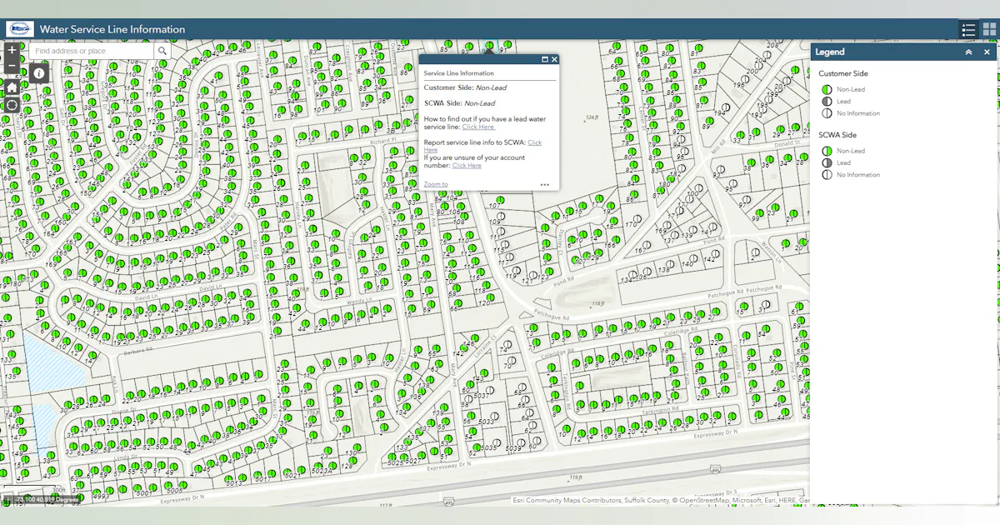Click 'SCWA Side: Non-Lead' popup text
The height and width of the screenshot is (525, 1000).
click(x=459, y=103)
